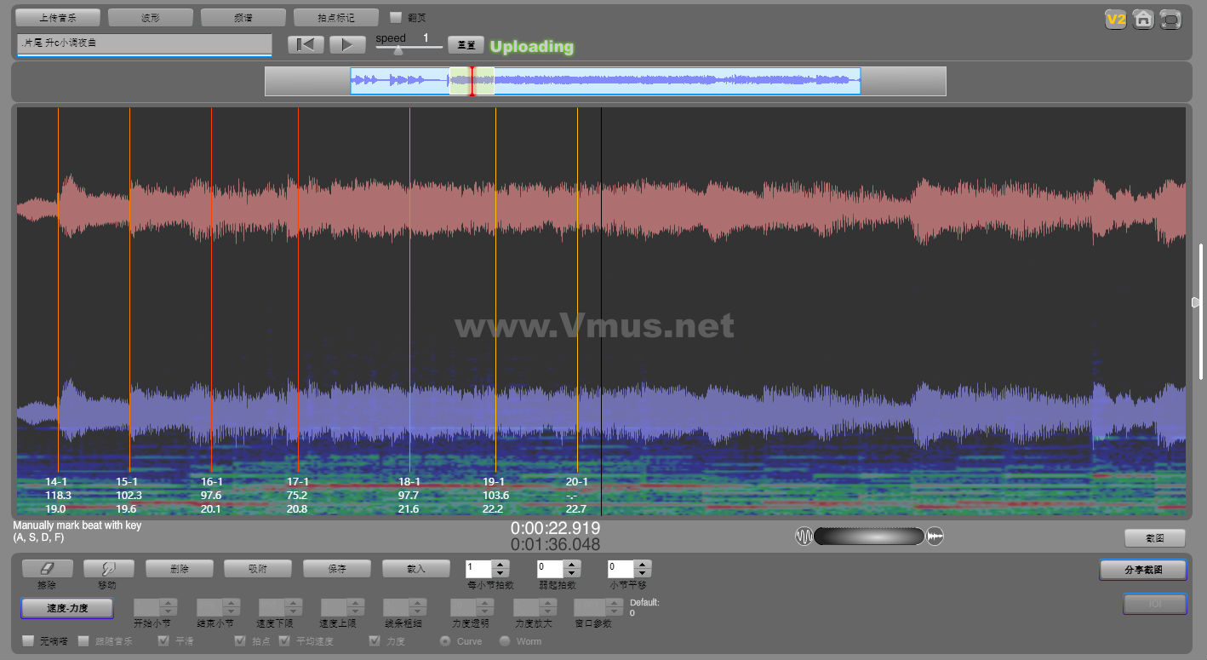Click the 开始小节 start bar spinner field
Viewport: 1207px width, 660px height.
point(157,607)
